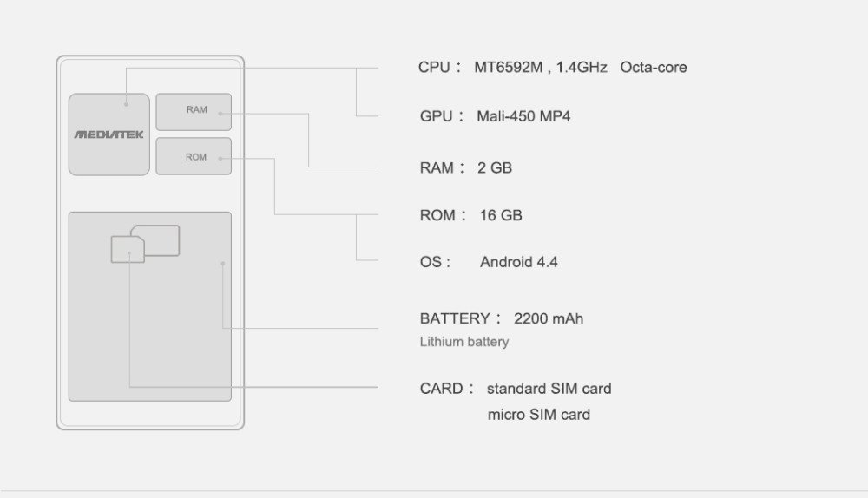Click the 2 GB RAM value
The image size is (868, 498).
coord(495,167)
